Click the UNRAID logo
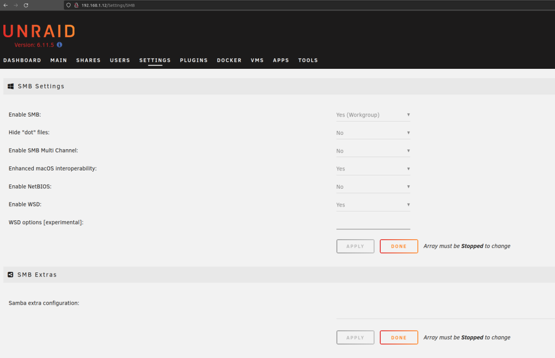This screenshot has height=358, width=555. tap(39, 31)
